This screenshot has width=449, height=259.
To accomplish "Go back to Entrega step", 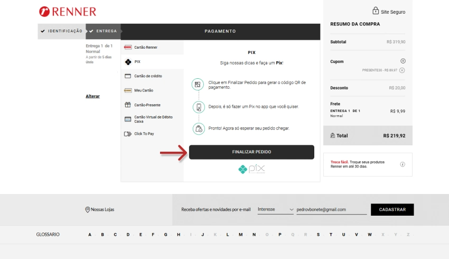I will tap(103, 31).
